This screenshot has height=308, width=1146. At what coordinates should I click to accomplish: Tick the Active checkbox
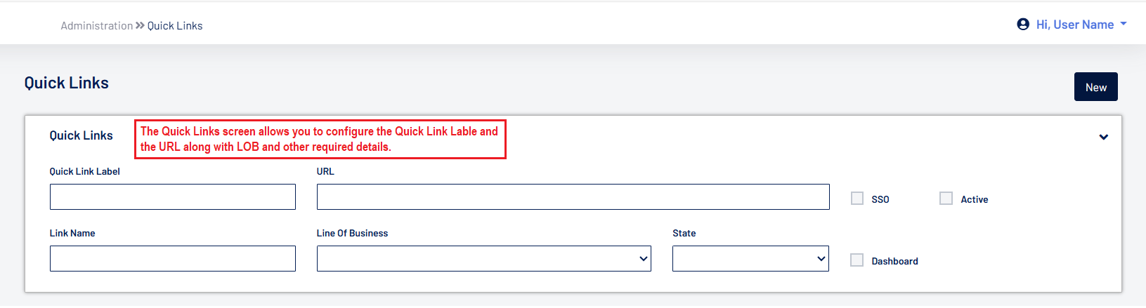click(946, 199)
